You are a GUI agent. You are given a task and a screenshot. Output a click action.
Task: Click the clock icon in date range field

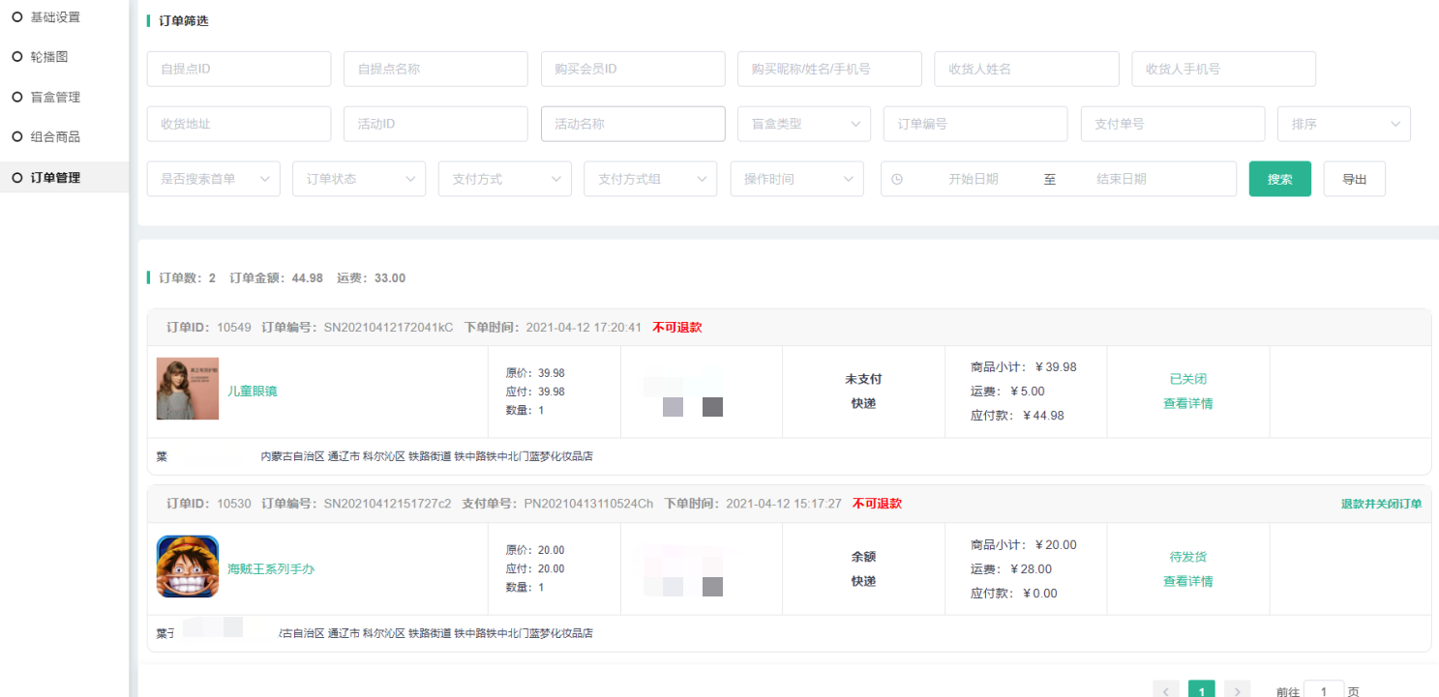click(897, 179)
